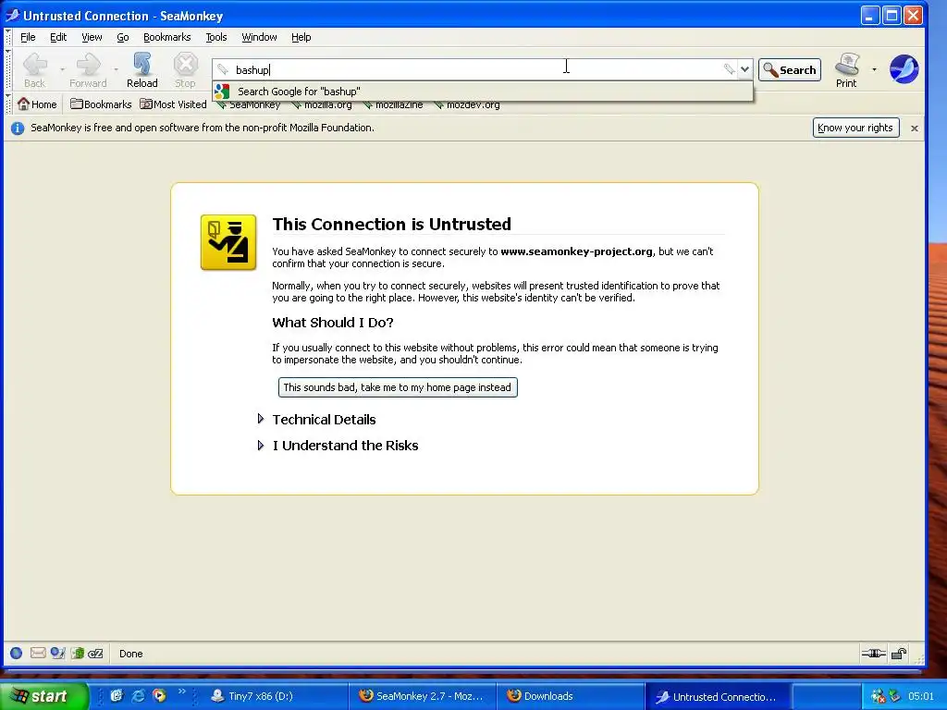
Task: Open the Browser component in status bar
Action: click(17, 654)
